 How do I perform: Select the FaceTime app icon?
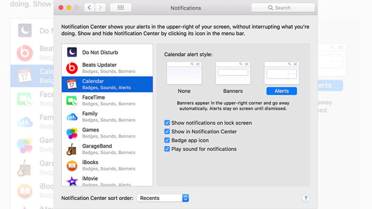point(72,100)
